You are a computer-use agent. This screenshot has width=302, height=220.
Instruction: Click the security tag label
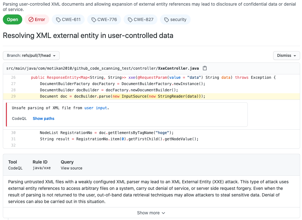pyautogui.click(x=175, y=19)
